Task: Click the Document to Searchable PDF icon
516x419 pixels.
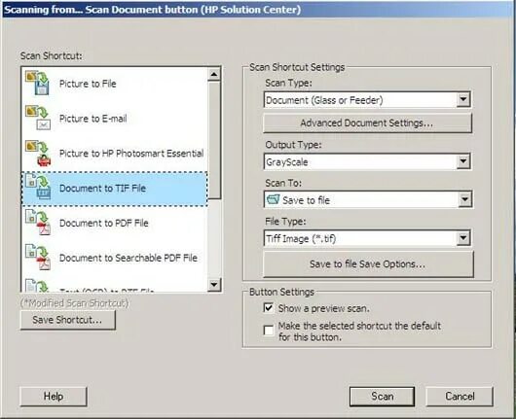Action: tap(38, 258)
